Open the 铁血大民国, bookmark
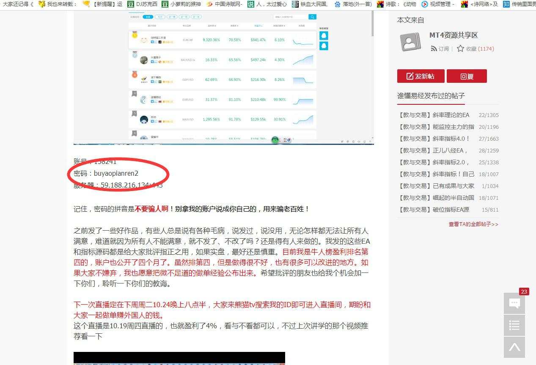This screenshot has height=365, width=536. pyautogui.click(x=310, y=4)
